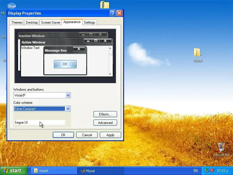Select the mypal folder on desktop
This screenshot has height=175, width=233.
[198, 55]
